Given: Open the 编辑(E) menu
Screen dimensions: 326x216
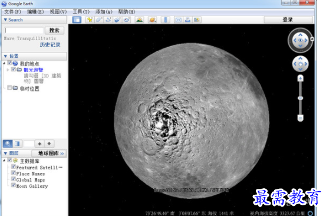Looking at the screenshot, I should click(35, 12).
